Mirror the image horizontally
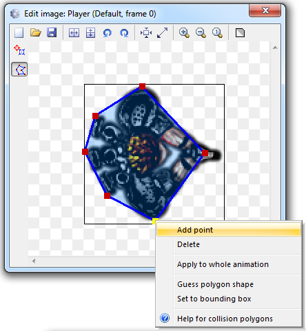 pos(74,32)
